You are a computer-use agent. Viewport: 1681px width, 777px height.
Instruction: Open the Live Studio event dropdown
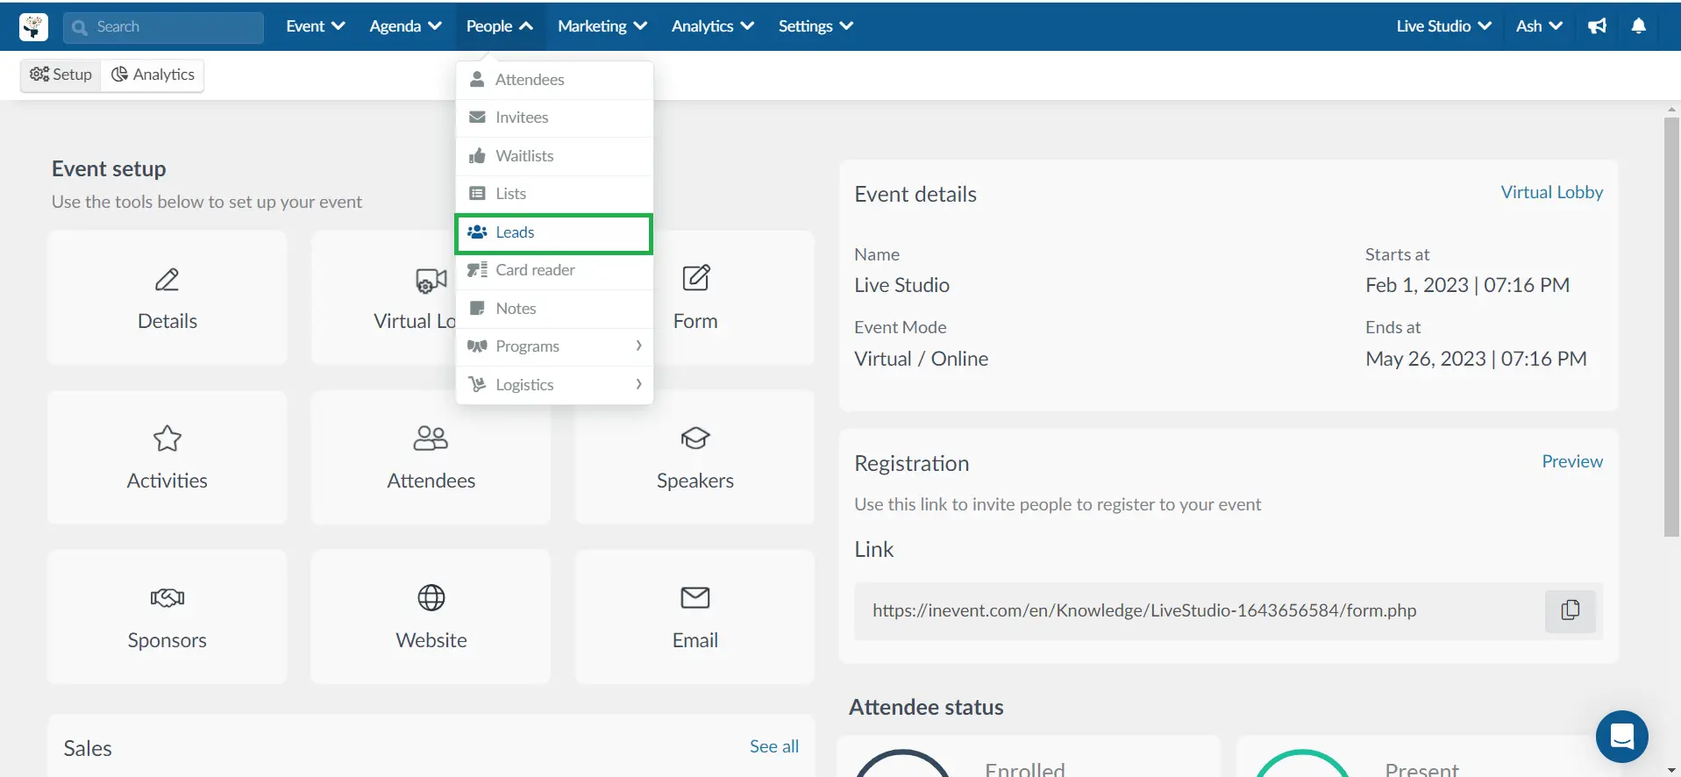coord(1444,26)
